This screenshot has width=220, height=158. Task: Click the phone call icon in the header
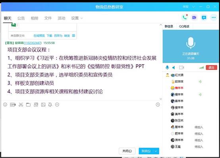click(x=185, y=18)
